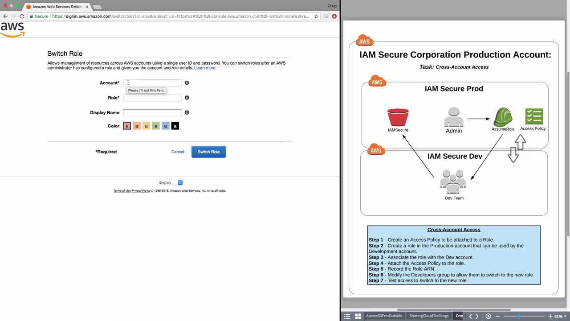The height and width of the screenshot is (321, 570).
Task: Choose the blue color swatch
Action: (x=165, y=126)
